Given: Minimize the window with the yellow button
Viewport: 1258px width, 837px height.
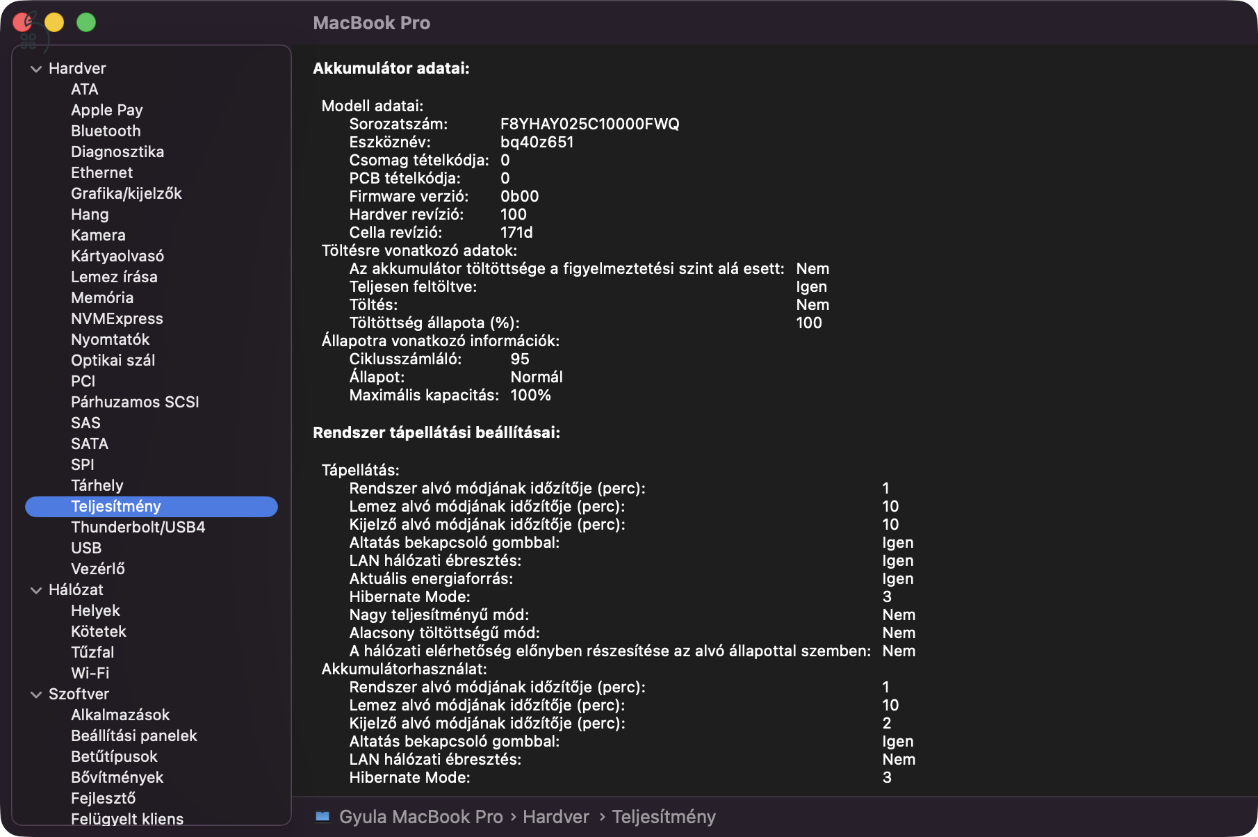Looking at the screenshot, I should 54,22.
